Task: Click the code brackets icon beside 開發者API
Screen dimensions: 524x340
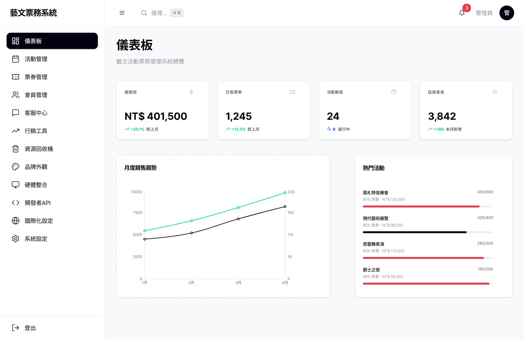Action: [15, 203]
